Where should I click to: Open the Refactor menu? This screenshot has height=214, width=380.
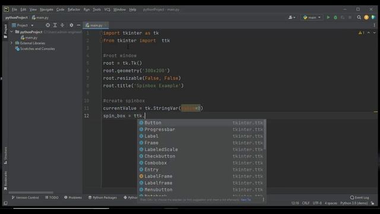coord(74,10)
